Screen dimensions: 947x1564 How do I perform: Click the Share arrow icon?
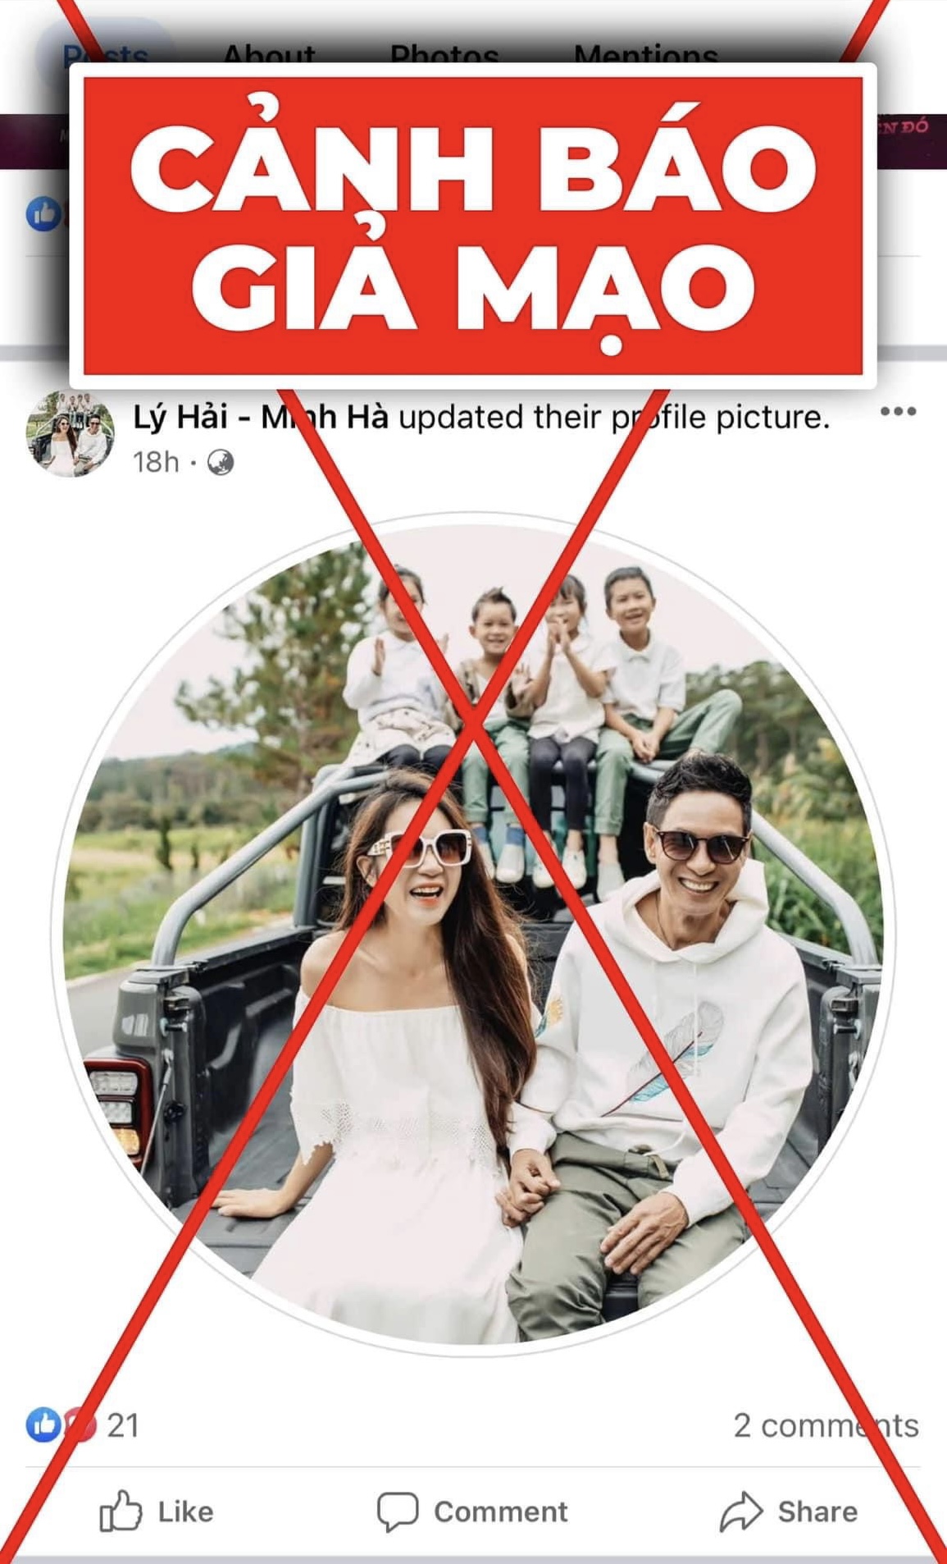pyautogui.click(x=741, y=1511)
